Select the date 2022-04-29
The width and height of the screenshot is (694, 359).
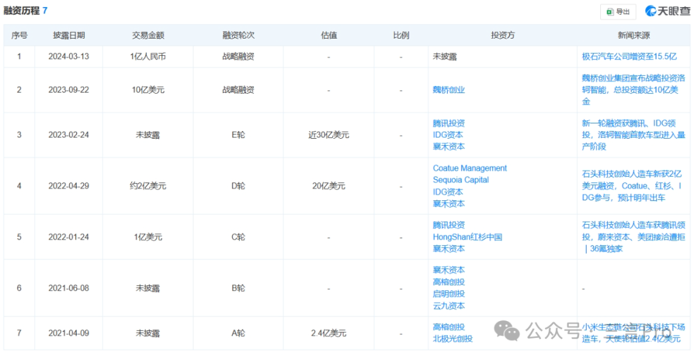(69, 186)
